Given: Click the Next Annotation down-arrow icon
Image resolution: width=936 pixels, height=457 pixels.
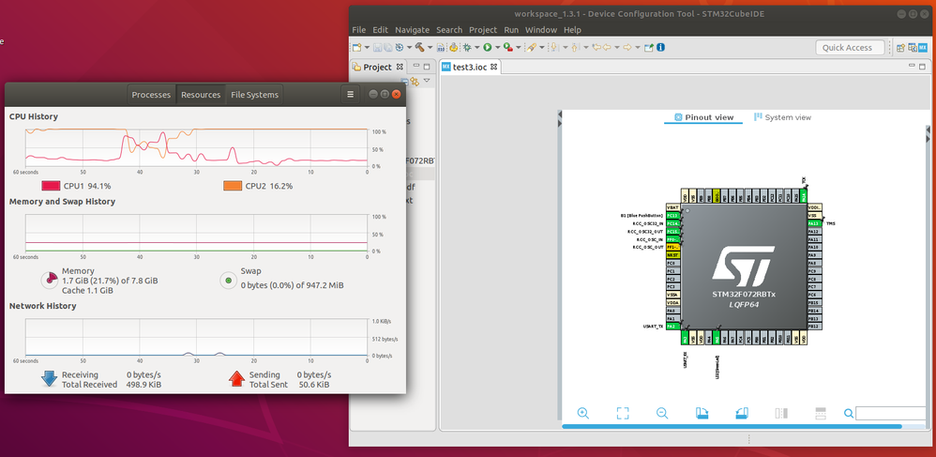Looking at the screenshot, I should [x=554, y=47].
